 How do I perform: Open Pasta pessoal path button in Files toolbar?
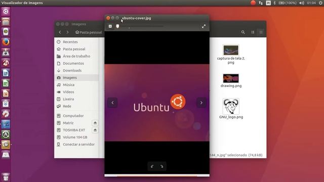(x=89, y=32)
